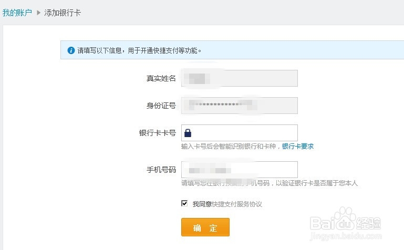Screen dimensions: 404x250
Task: Focus the 身份证号 input field
Action: 240,106
